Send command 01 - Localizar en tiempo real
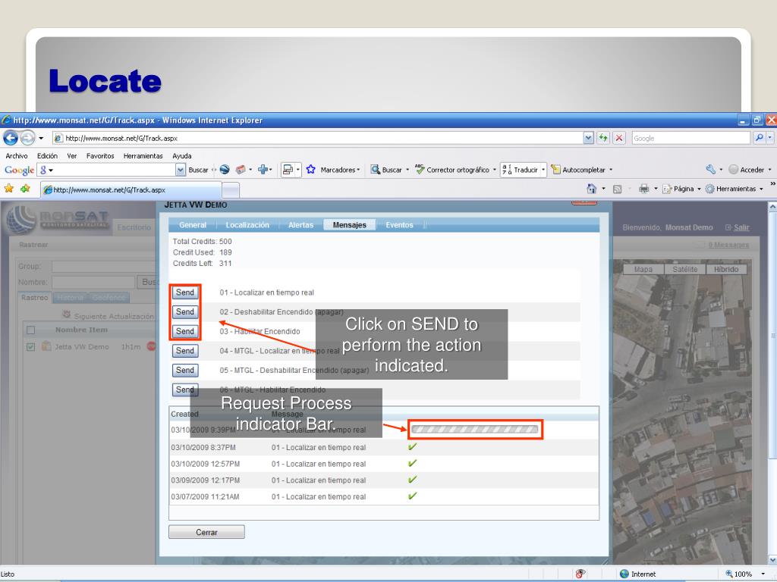Image resolution: width=777 pixels, height=582 pixels. (x=185, y=293)
